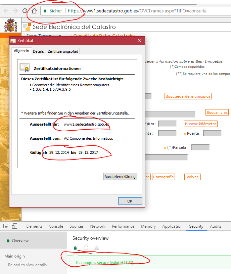The width and height of the screenshot is (231, 274).
Task: Open the Network DevTools tab
Action: click(98, 226)
